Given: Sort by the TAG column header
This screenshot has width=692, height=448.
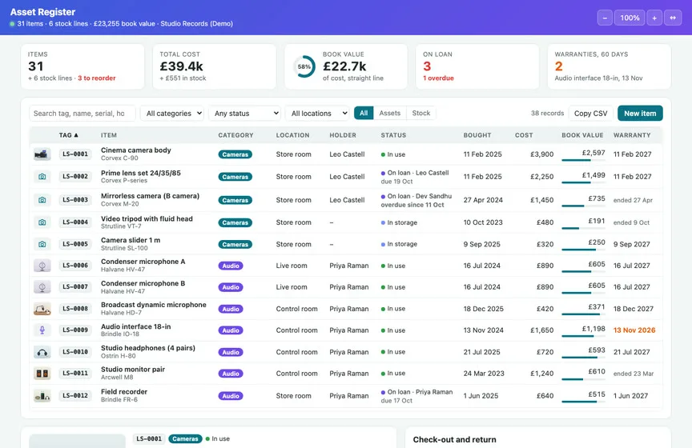Looking at the screenshot, I should [x=68, y=135].
